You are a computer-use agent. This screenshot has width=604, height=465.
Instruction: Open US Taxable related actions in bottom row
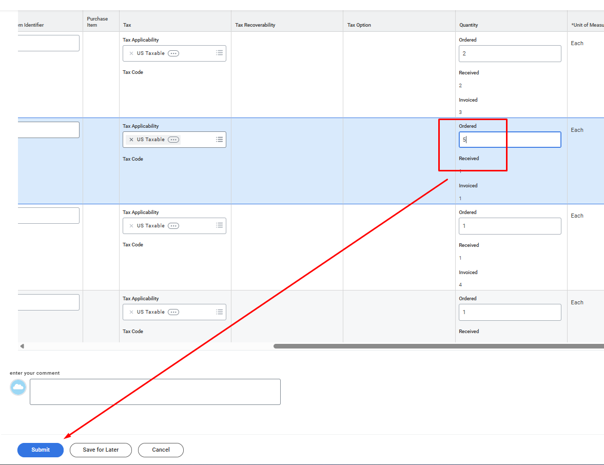click(173, 312)
